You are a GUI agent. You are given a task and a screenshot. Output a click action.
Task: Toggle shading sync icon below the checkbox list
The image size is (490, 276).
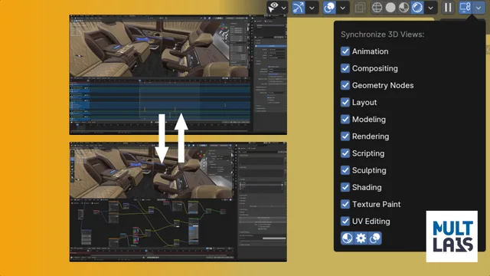(x=347, y=238)
